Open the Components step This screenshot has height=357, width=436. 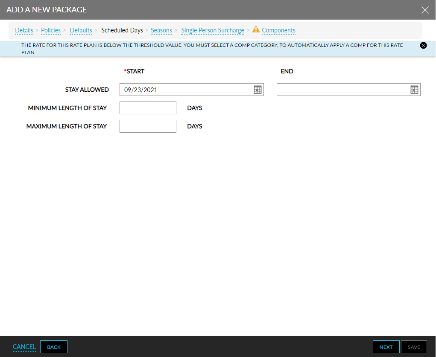click(x=278, y=30)
